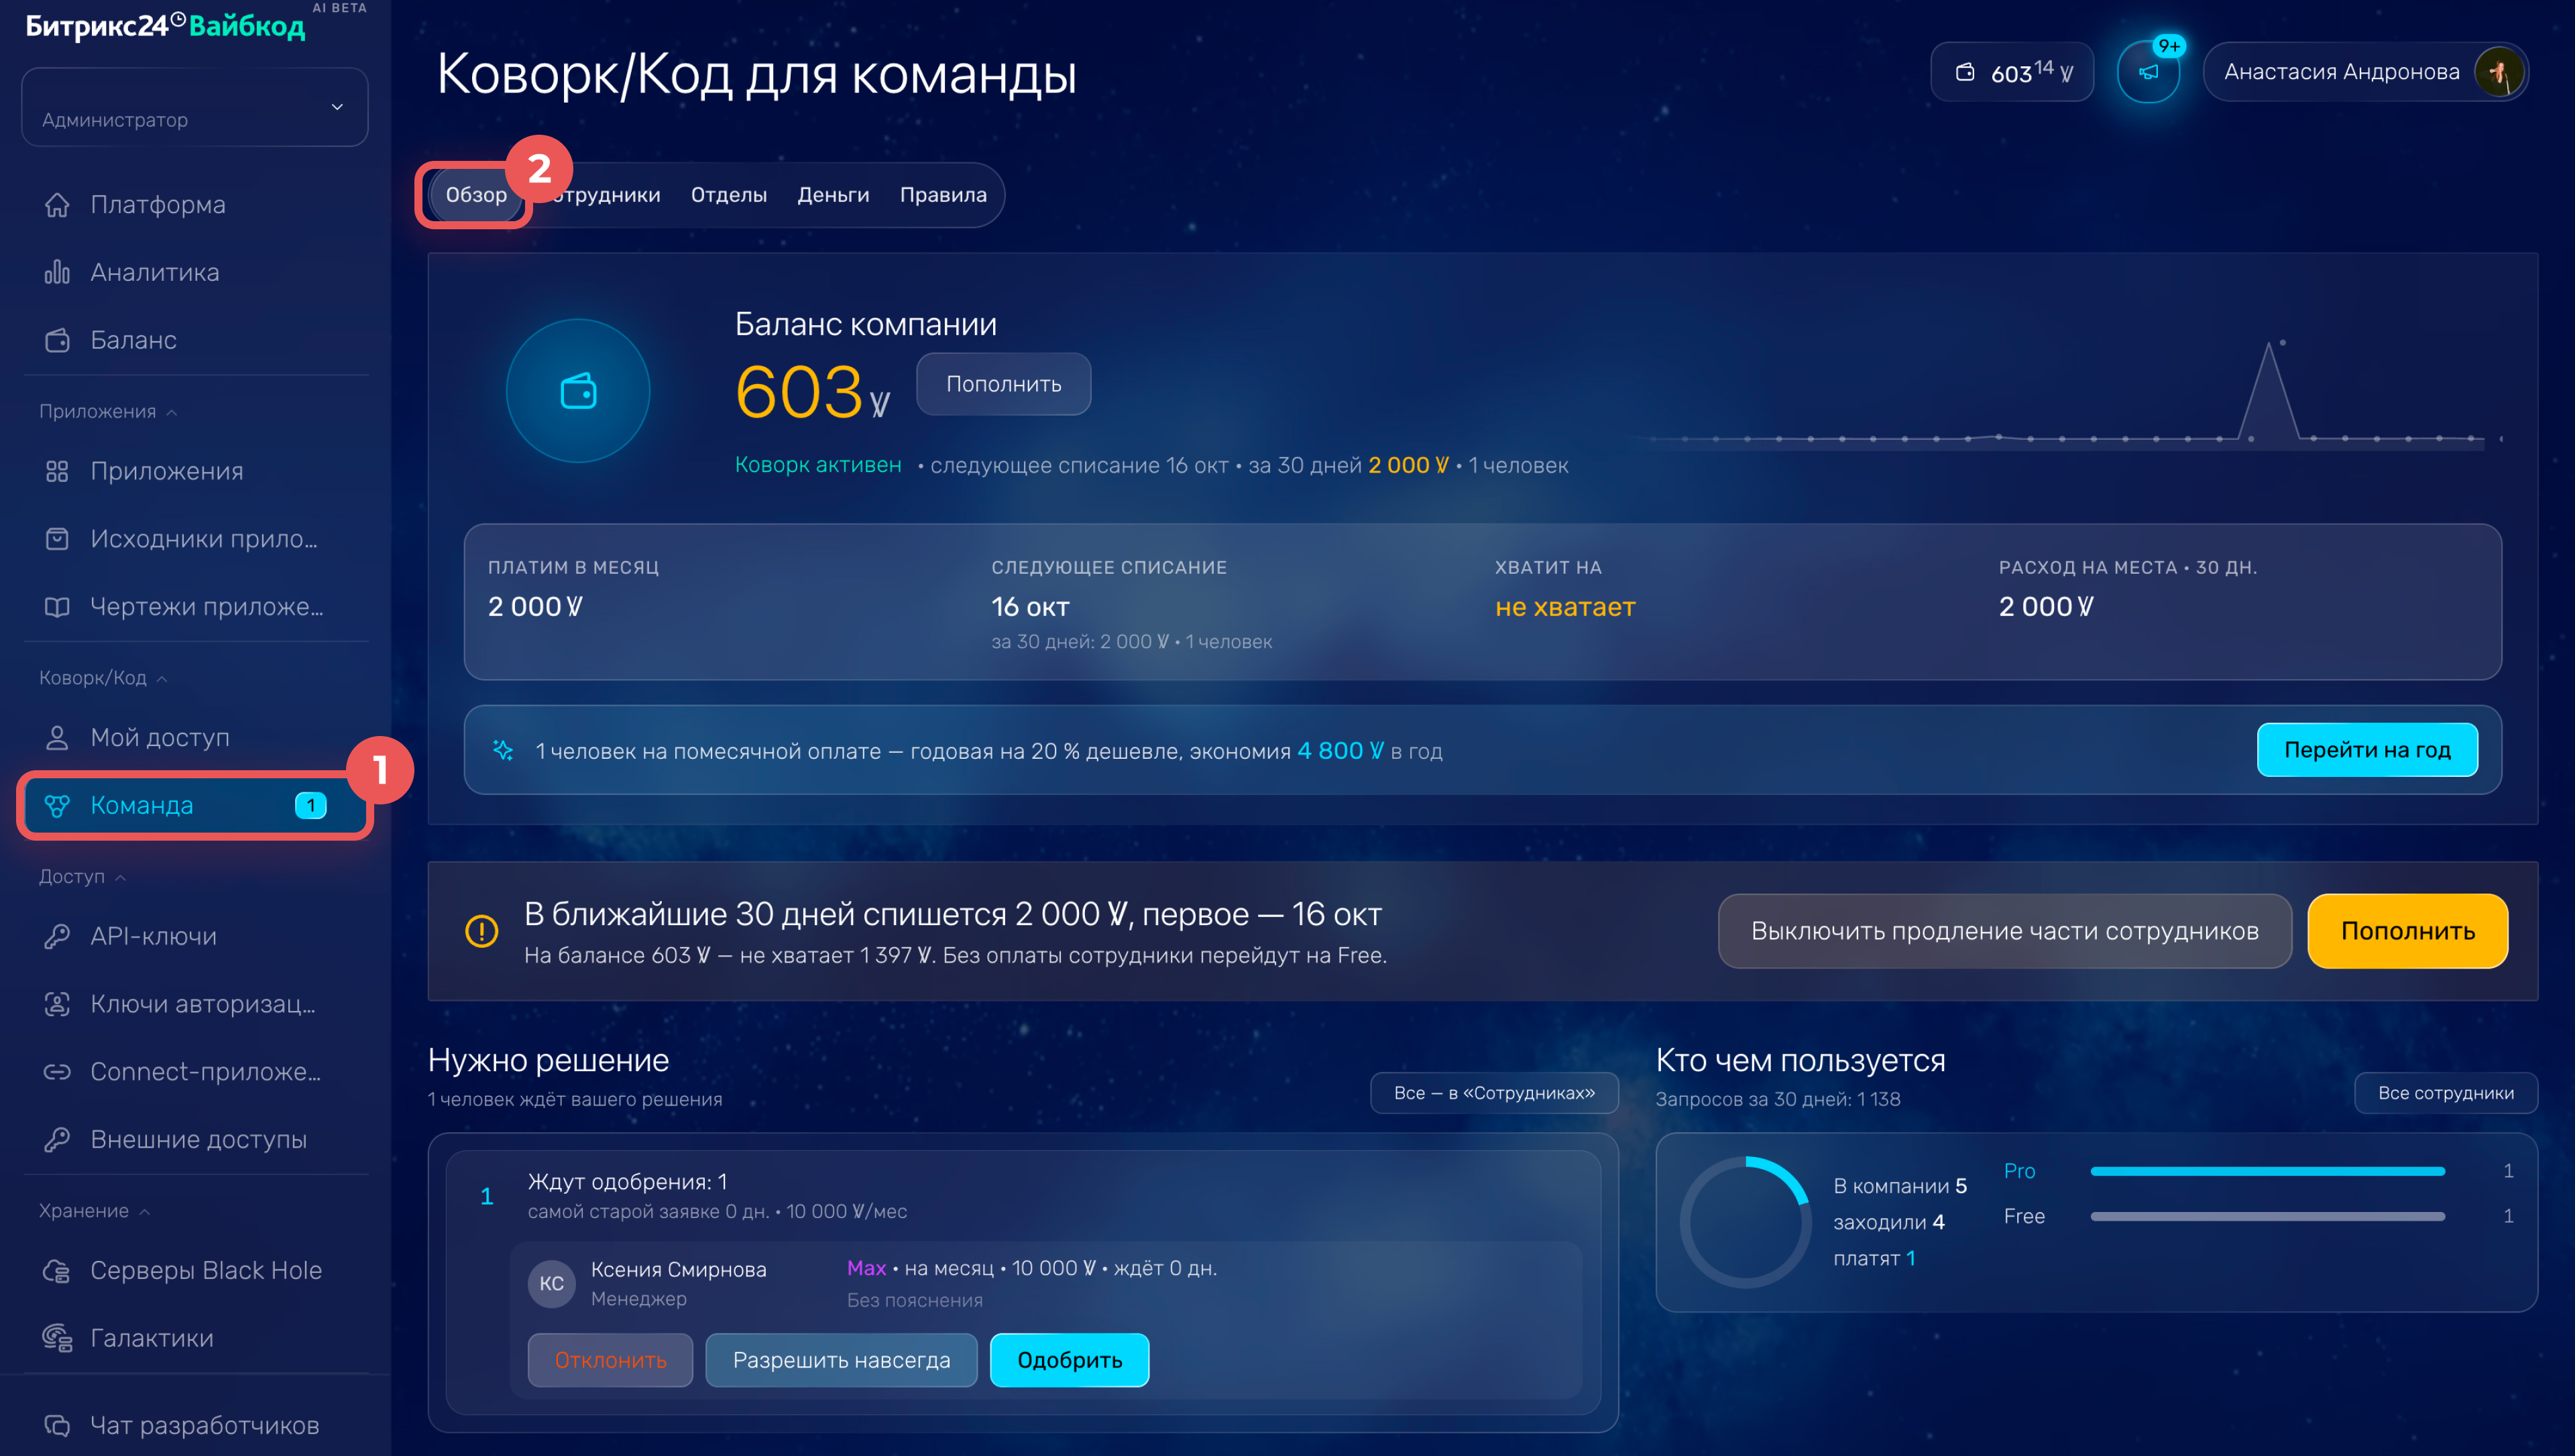Open Чат разработчиков chat icon
This screenshot has height=1456, width=2575.
(57, 1425)
